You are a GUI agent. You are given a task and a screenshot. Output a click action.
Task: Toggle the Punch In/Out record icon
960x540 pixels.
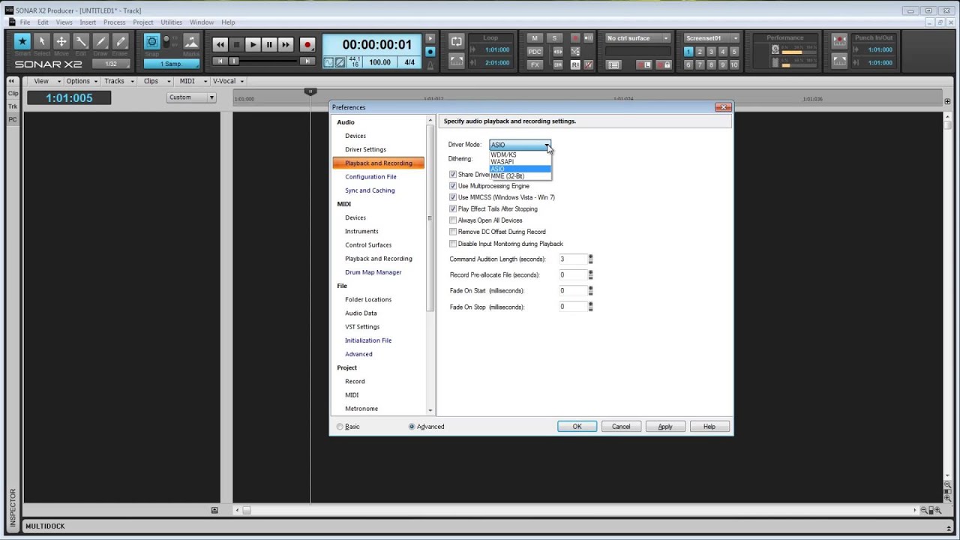click(x=840, y=41)
